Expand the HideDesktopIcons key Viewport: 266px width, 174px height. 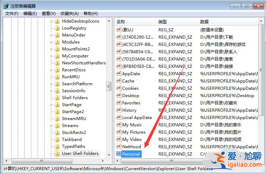(x=51, y=21)
